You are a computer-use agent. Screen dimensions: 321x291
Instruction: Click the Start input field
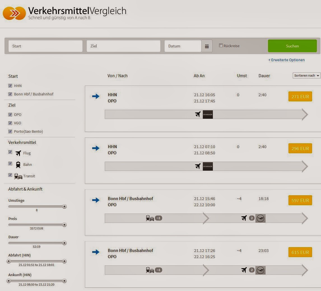45,46
